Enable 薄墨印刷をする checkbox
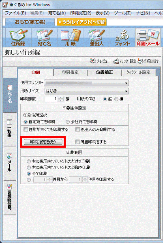 coord(77,142)
